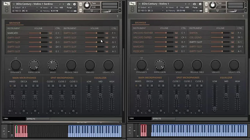Expand Violins 1 instrument name menu arrow
Viewport: 250px width, 140px height.
tap(140, 4)
